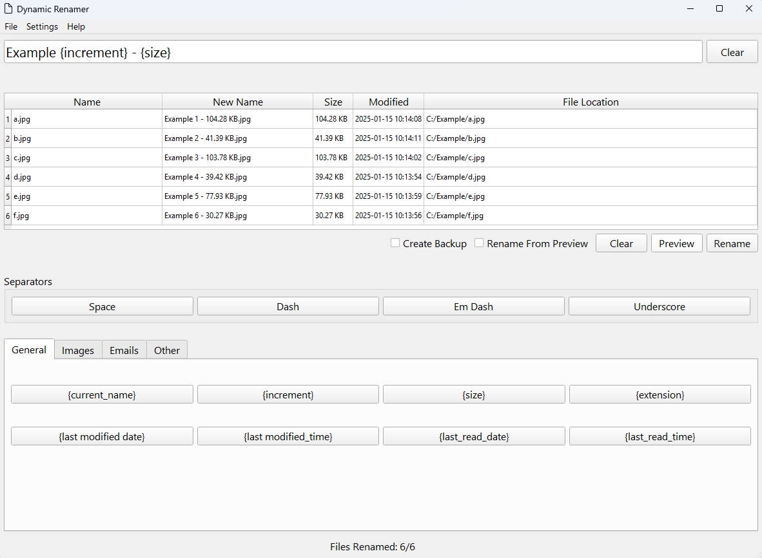Clear the file list using Clear beside Preview
The width and height of the screenshot is (762, 558).
click(x=621, y=243)
